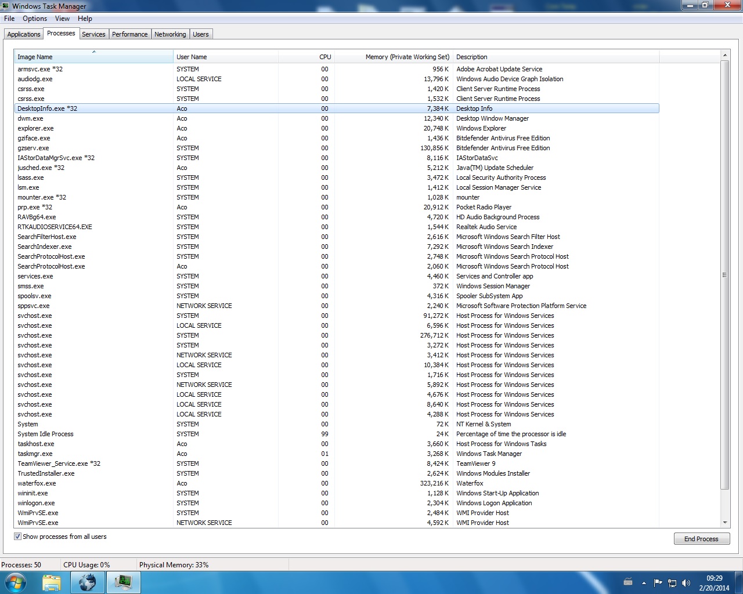Go to the Performance tab
The width and height of the screenshot is (743, 594).
[x=129, y=34]
